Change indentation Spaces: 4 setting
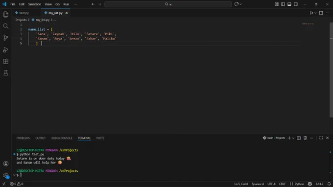The image size is (333, 187). tap(258, 184)
